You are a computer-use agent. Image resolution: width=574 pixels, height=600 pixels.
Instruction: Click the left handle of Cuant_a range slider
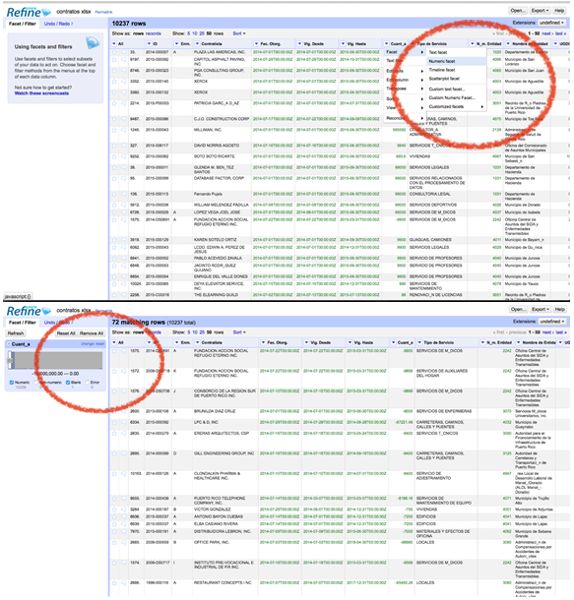pyautogui.click(x=10, y=360)
